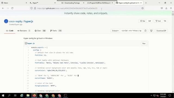Launch Internet Explorer from taskbar
This screenshot has width=174, height=98.
click(22, 96)
